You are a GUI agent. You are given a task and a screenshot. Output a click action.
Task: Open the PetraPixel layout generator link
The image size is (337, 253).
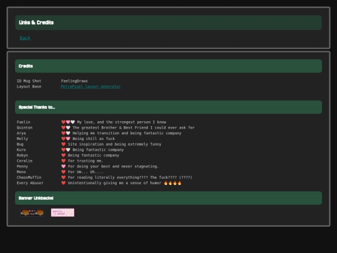point(90,86)
